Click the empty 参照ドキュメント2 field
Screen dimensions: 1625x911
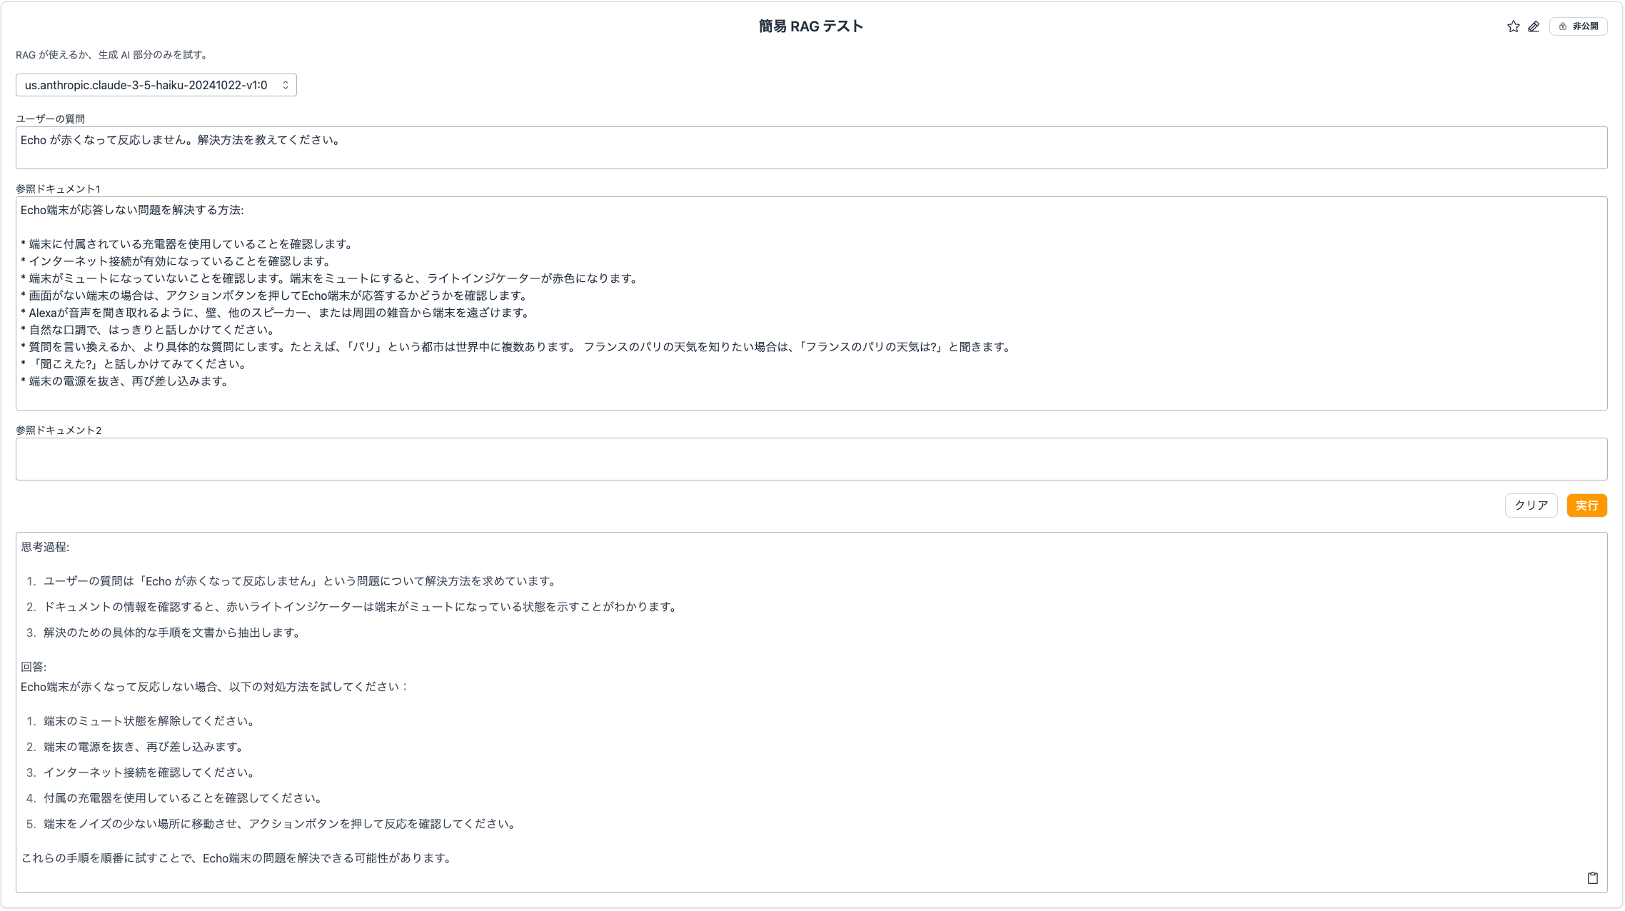click(x=811, y=459)
